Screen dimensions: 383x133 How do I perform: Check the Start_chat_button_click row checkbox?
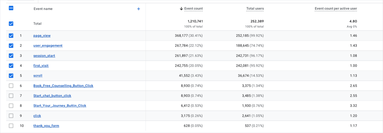pyautogui.click(x=11, y=96)
